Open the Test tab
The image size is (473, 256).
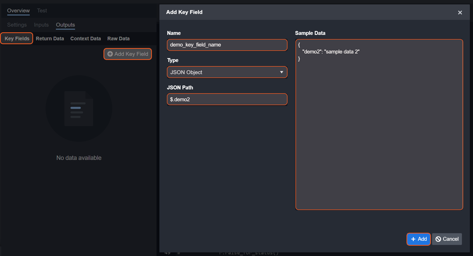click(42, 11)
